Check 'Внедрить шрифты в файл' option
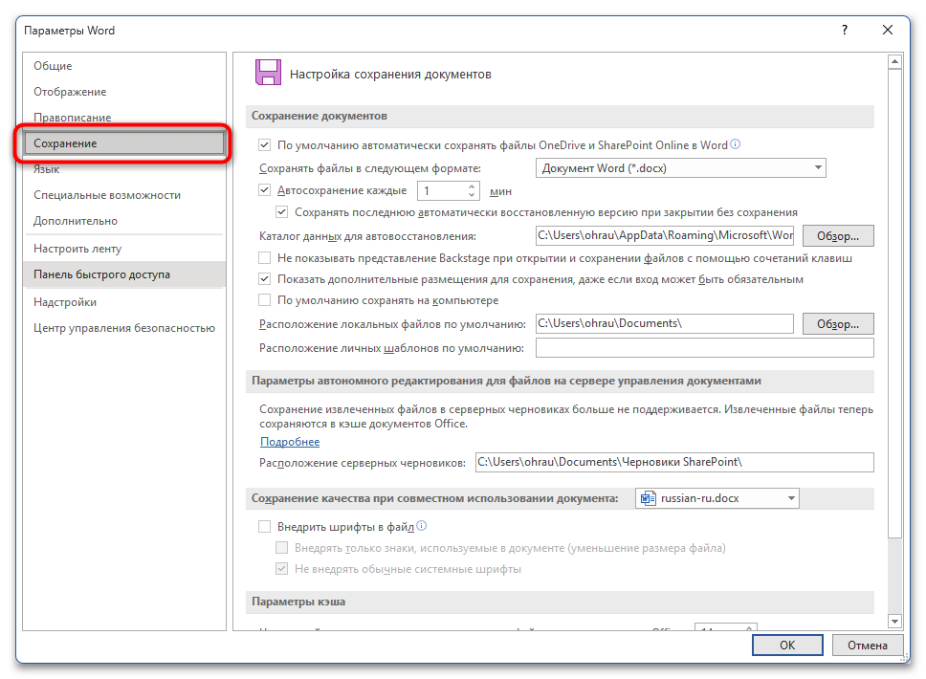 265,526
